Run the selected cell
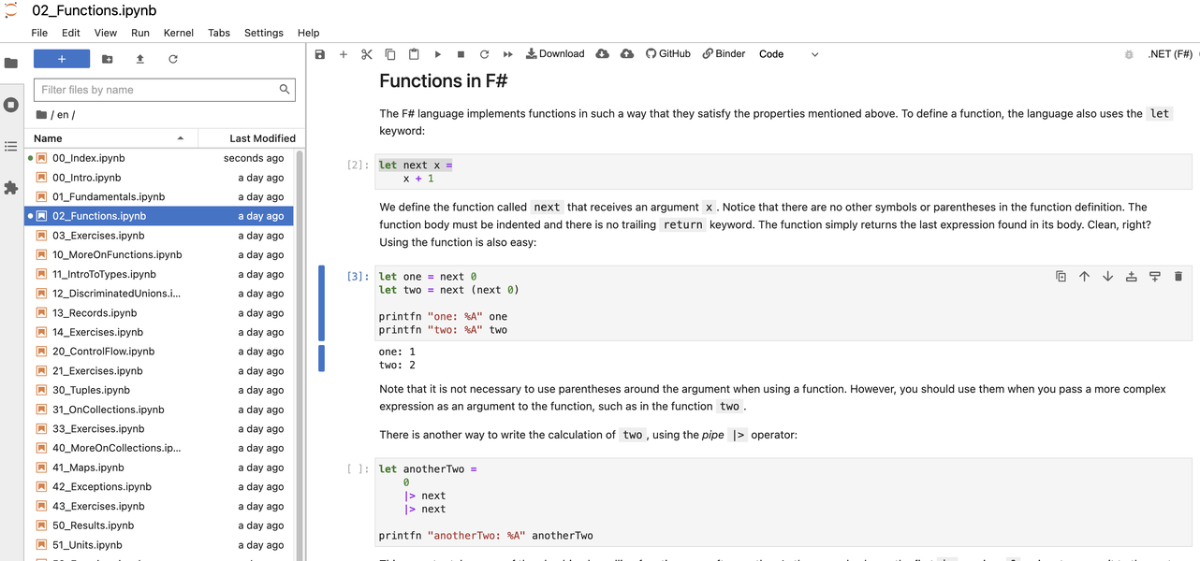Image resolution: width=1200 pixels, height=561 pixels. 437,54
